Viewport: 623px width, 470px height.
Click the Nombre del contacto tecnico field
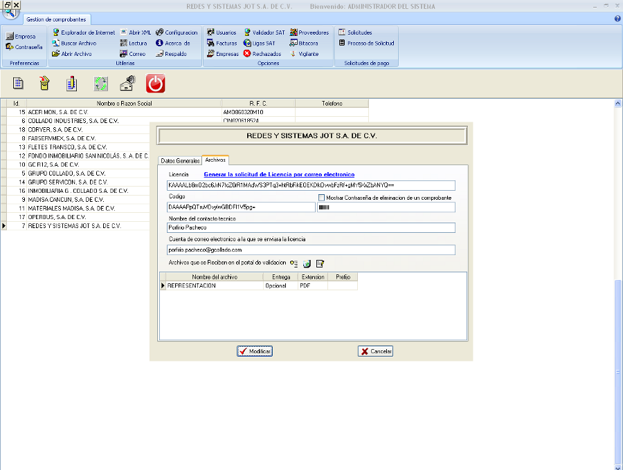311,227
